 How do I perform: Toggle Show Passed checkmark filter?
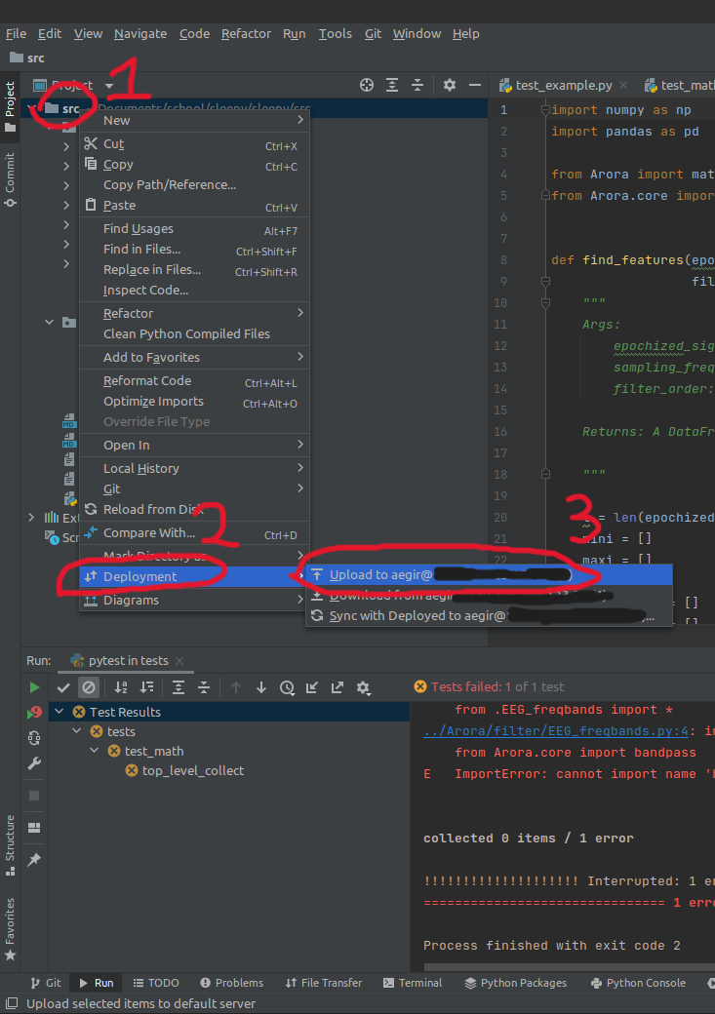click(x=63, y=687)
